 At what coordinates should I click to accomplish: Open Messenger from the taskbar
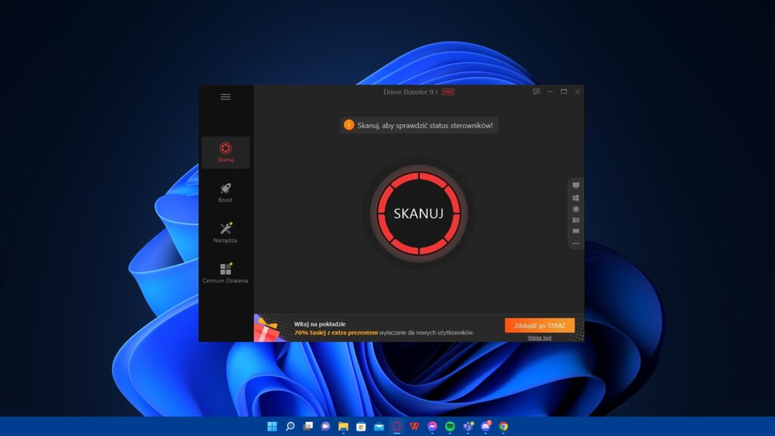(x=432, y=426)
